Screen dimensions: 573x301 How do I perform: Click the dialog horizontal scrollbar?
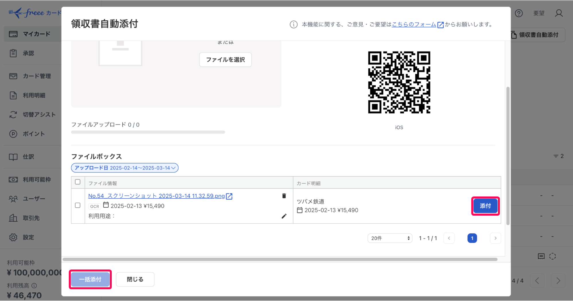(x=280, y=259)
